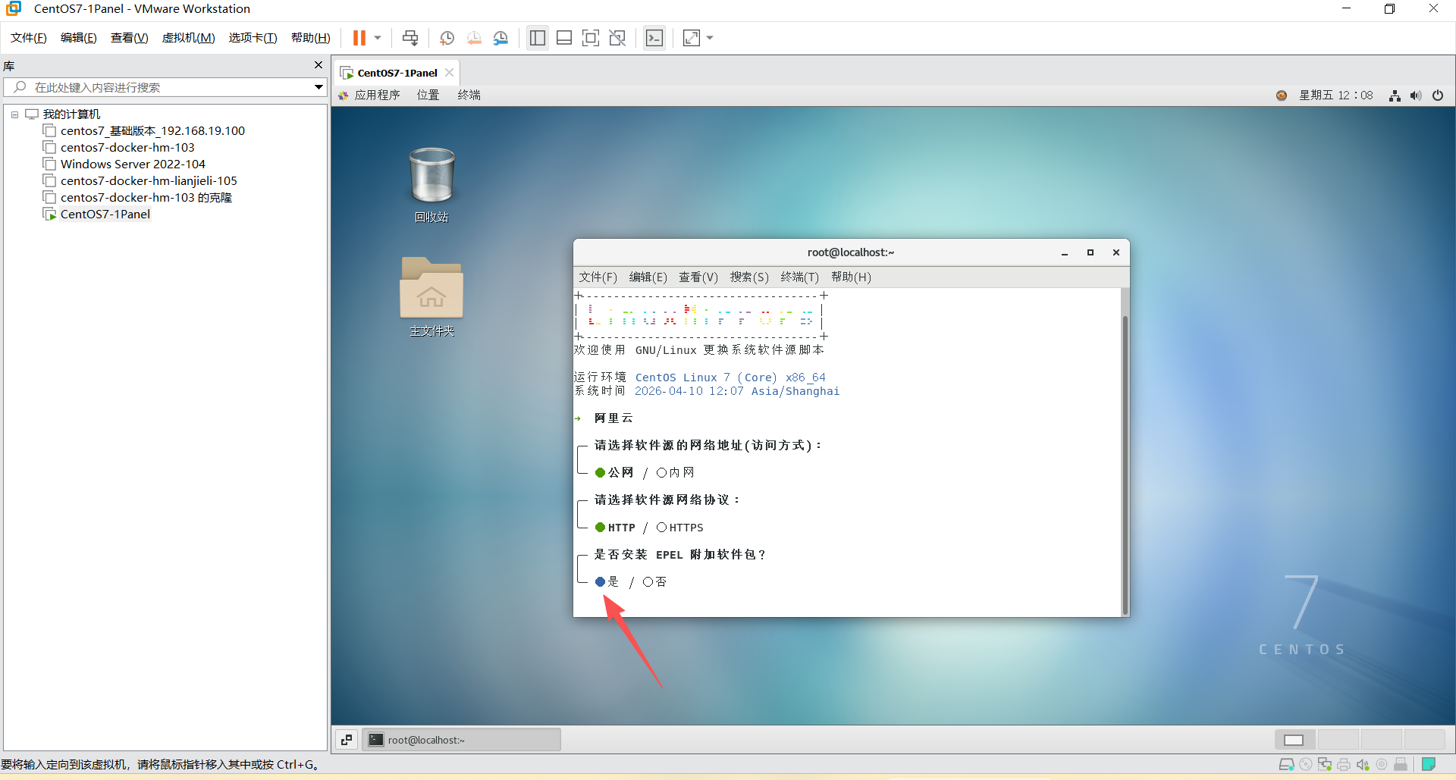The height and width of the screenshot is (780, 1456).
Task: Open the 选项卡(T) menu
Action: pyautogui.click(x=253, y=38)
